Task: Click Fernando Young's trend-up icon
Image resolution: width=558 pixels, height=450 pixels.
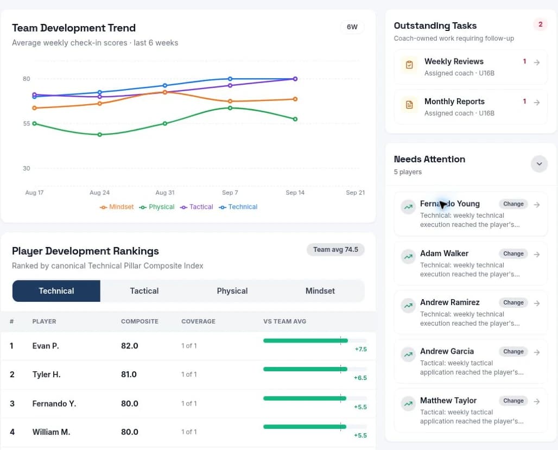Action: [x=408, y=206]
